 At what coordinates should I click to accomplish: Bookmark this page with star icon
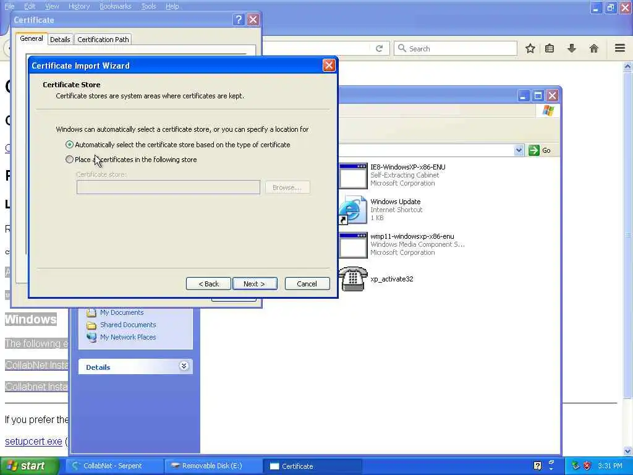(x=530, y=48)
